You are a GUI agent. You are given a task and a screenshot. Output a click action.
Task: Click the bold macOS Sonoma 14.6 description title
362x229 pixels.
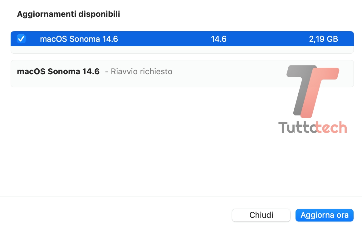58,71
